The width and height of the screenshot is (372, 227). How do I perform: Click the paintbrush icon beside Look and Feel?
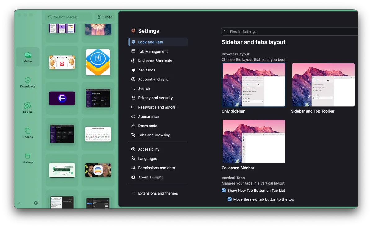point(133,42)
